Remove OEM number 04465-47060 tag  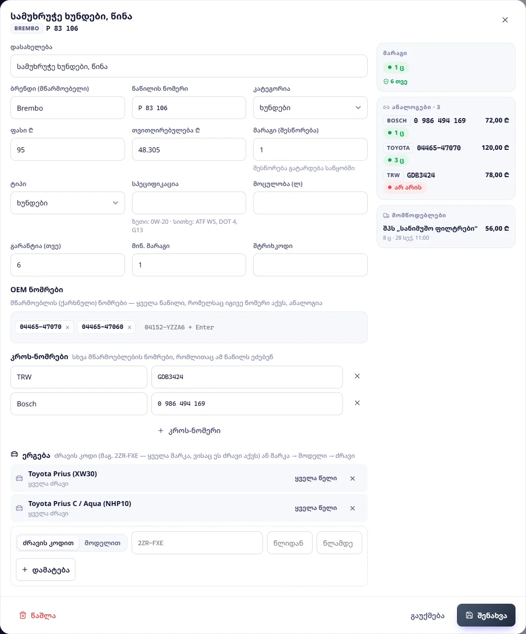point(130,327)
